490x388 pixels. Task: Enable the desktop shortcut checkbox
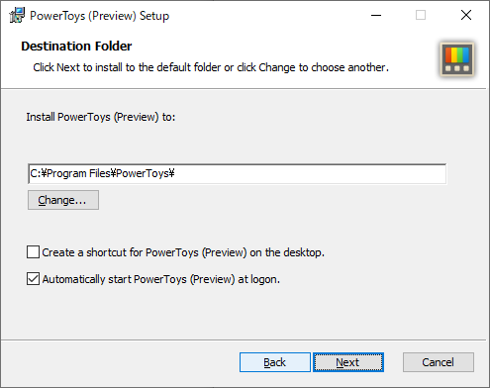tap(33, 252)
